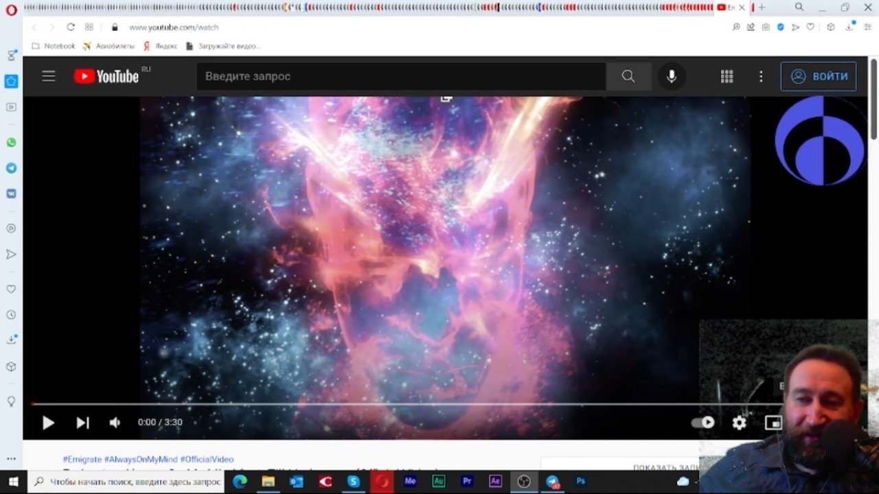Reload the page in Opera
This screenshot has width=879, height=494.
70,27
